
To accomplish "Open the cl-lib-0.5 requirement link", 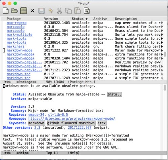I will (58, 115).
